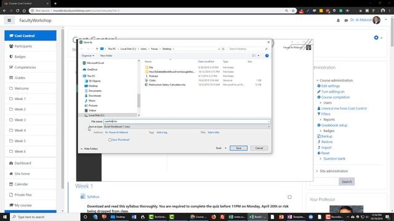Open the Syllabus resource
394x221 pixels.
[x=93, y=196]
